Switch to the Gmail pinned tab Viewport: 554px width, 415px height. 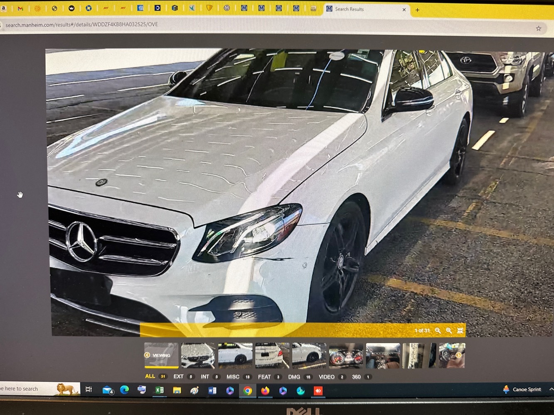point(20,8)
